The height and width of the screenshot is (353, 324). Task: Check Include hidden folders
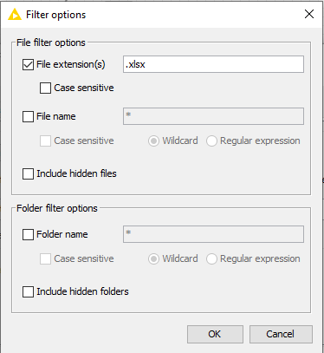pyautogui.click(x=28, y=291)
